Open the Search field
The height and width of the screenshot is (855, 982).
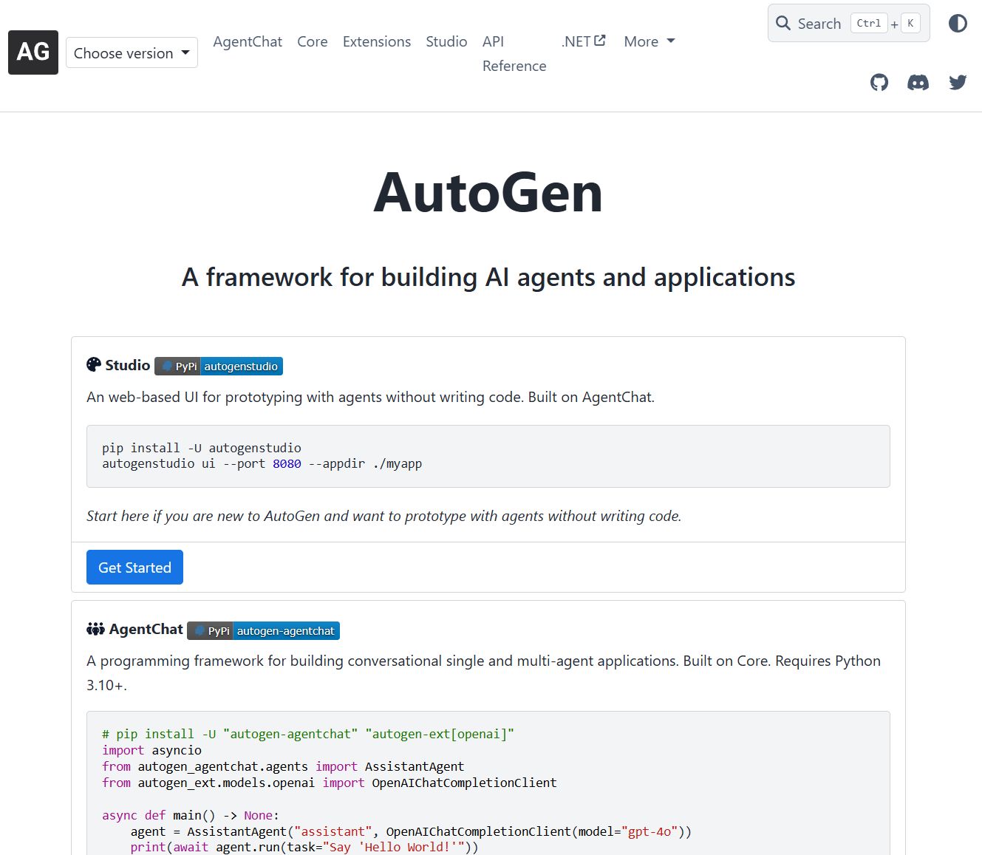click(x=848, y=23)
